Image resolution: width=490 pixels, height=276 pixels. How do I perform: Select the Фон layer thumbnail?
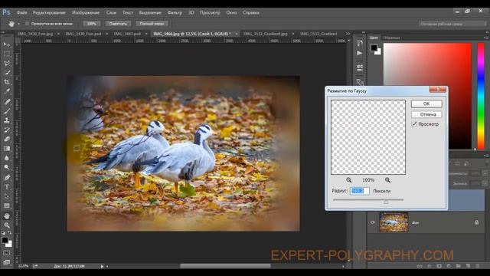pos(394,222)
